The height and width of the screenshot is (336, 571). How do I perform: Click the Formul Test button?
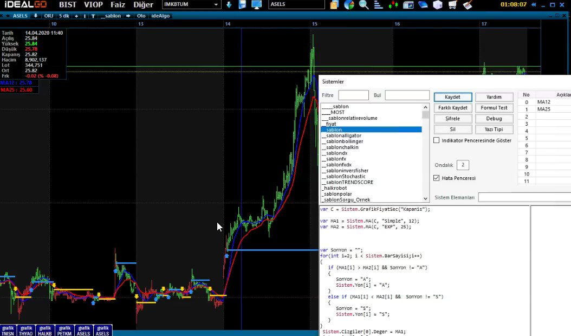[494, 108]
